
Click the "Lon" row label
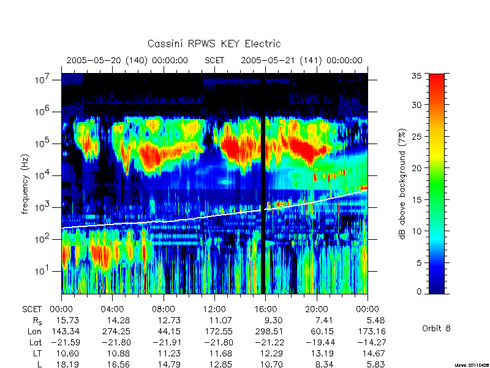click(x=36, y=331)
